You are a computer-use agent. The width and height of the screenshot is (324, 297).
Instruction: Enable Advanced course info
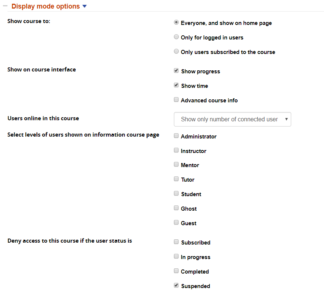[177, 100]
